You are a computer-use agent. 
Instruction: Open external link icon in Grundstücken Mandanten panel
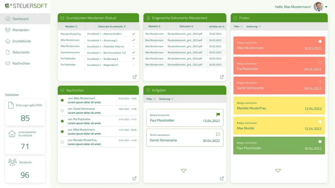tap(135, 77)
